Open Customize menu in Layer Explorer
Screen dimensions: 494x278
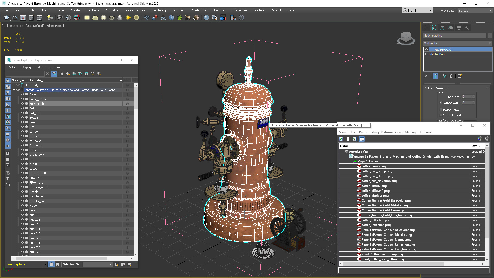[x=54, y=67]
